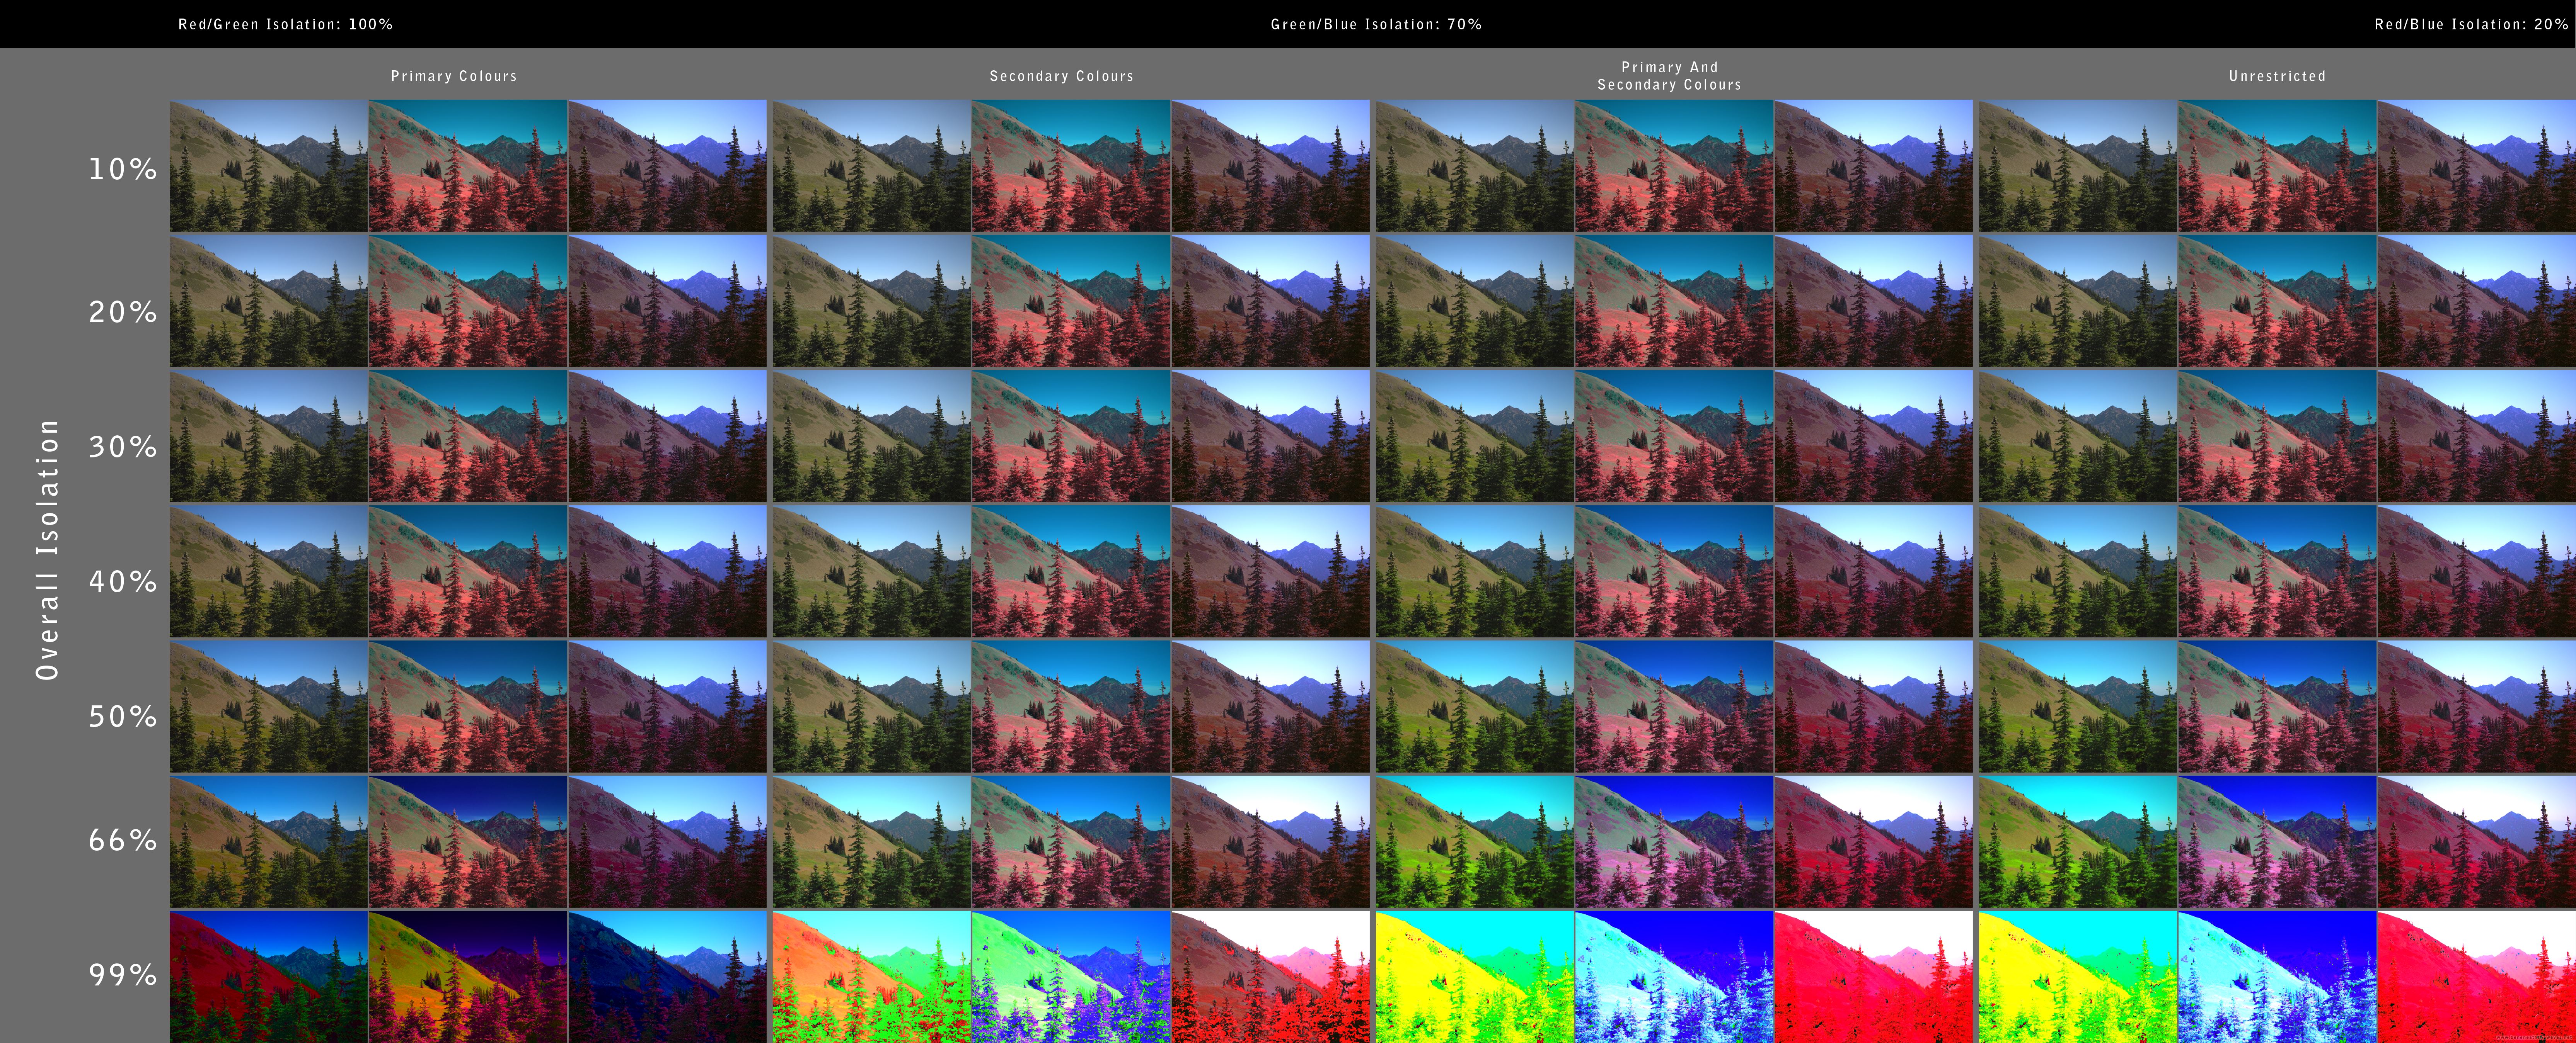The height and width of the screenshot is (1043, 2576).
Task: Open Primary Colours 99% thumbnail with yellow-orange hillside
Action: click(468, 976)
